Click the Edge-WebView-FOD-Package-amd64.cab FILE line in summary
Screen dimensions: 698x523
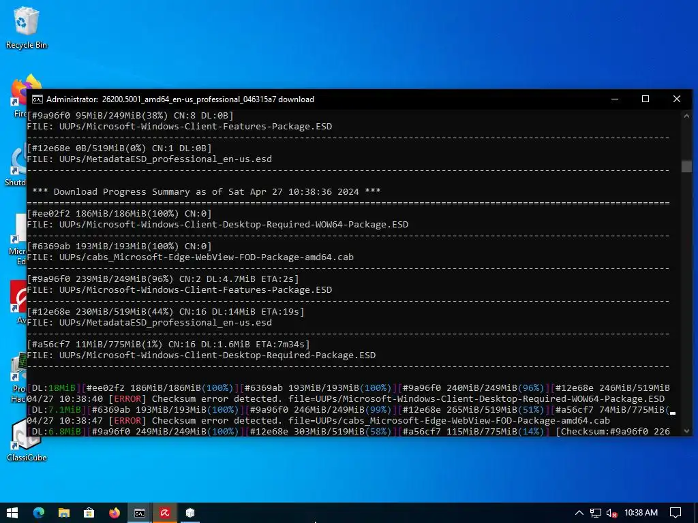[190, 257]
